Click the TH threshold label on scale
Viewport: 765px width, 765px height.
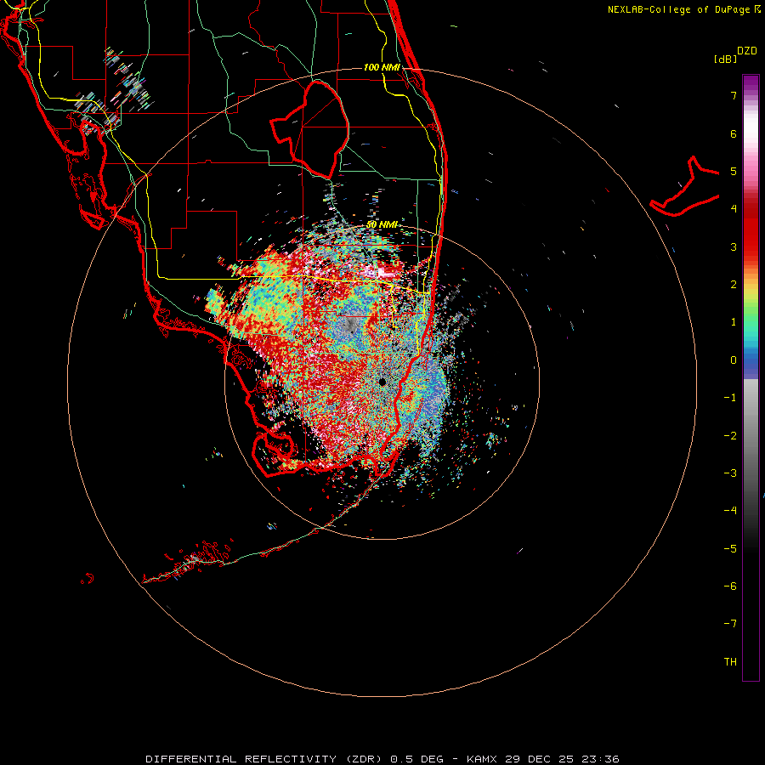click(730, 662)
